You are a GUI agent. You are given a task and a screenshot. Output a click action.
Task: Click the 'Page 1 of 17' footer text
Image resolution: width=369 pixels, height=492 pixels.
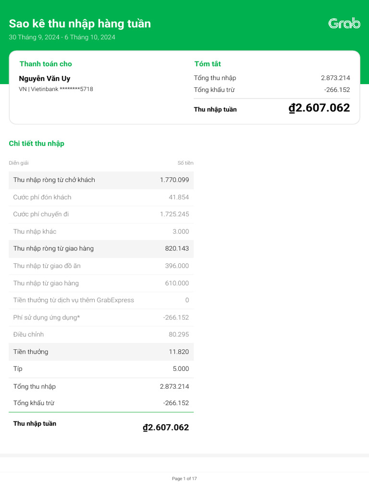coord(184,479)
